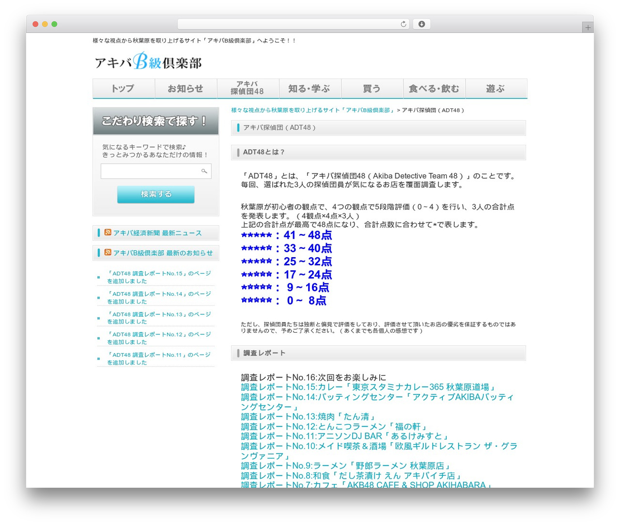Open the お知らせ navigation tab

click(x=186, y=89)
